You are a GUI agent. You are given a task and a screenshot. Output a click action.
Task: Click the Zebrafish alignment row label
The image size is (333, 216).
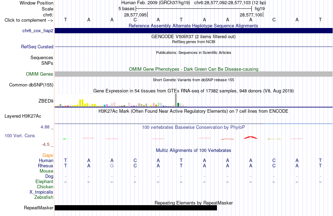click(44, 197)
